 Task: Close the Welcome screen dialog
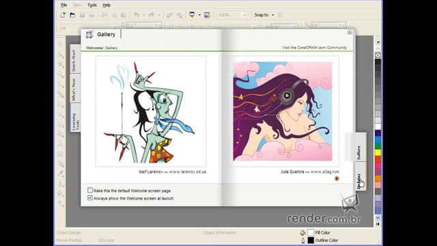[x=350, y=32]
